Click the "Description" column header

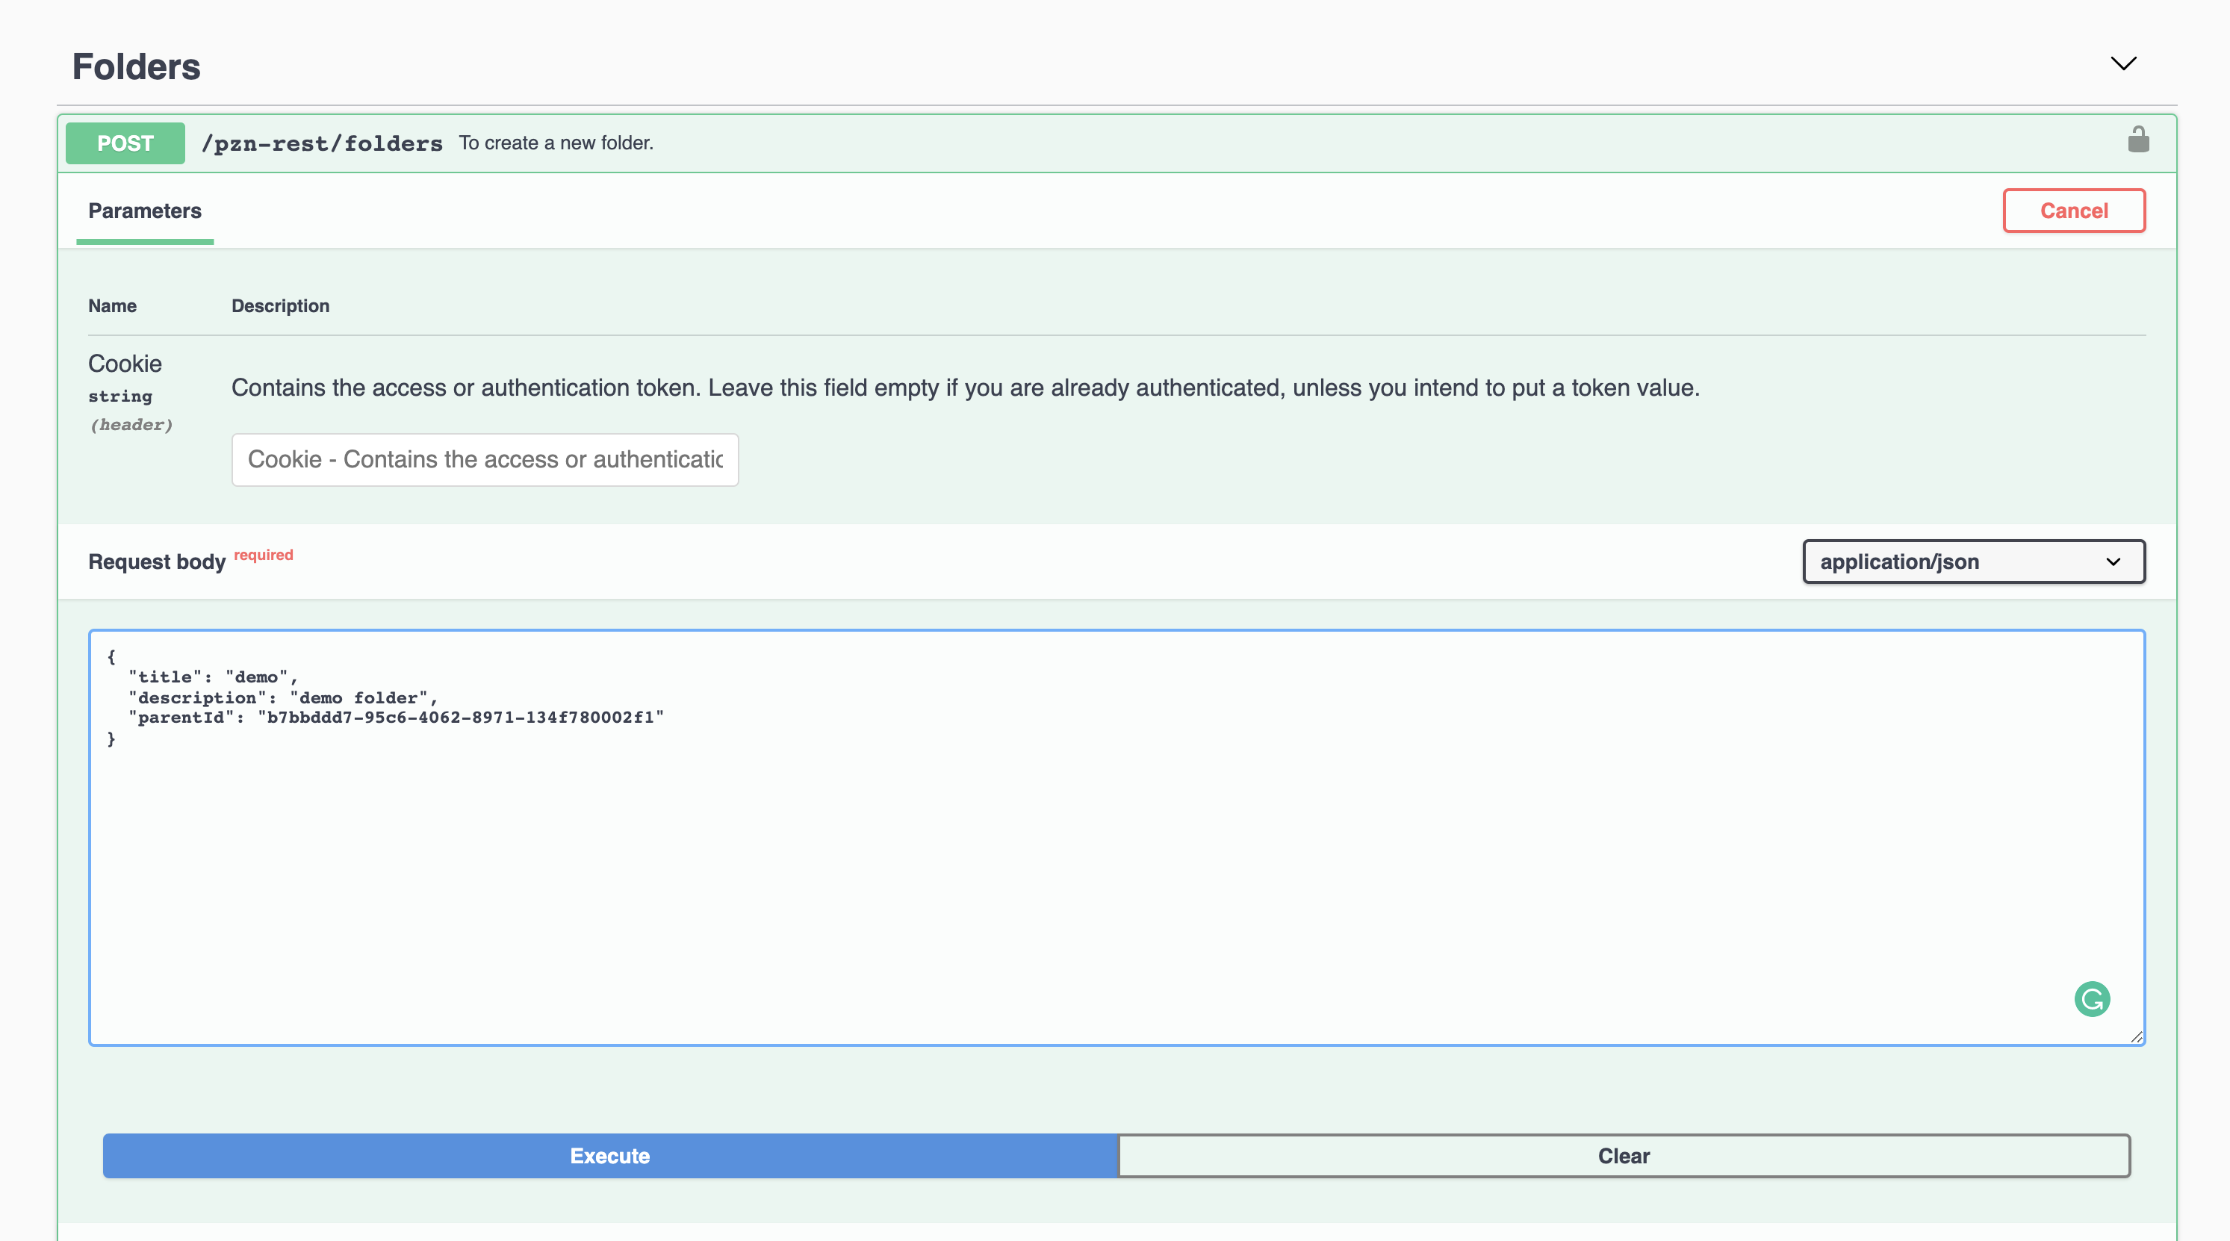[x=281, y=305]
